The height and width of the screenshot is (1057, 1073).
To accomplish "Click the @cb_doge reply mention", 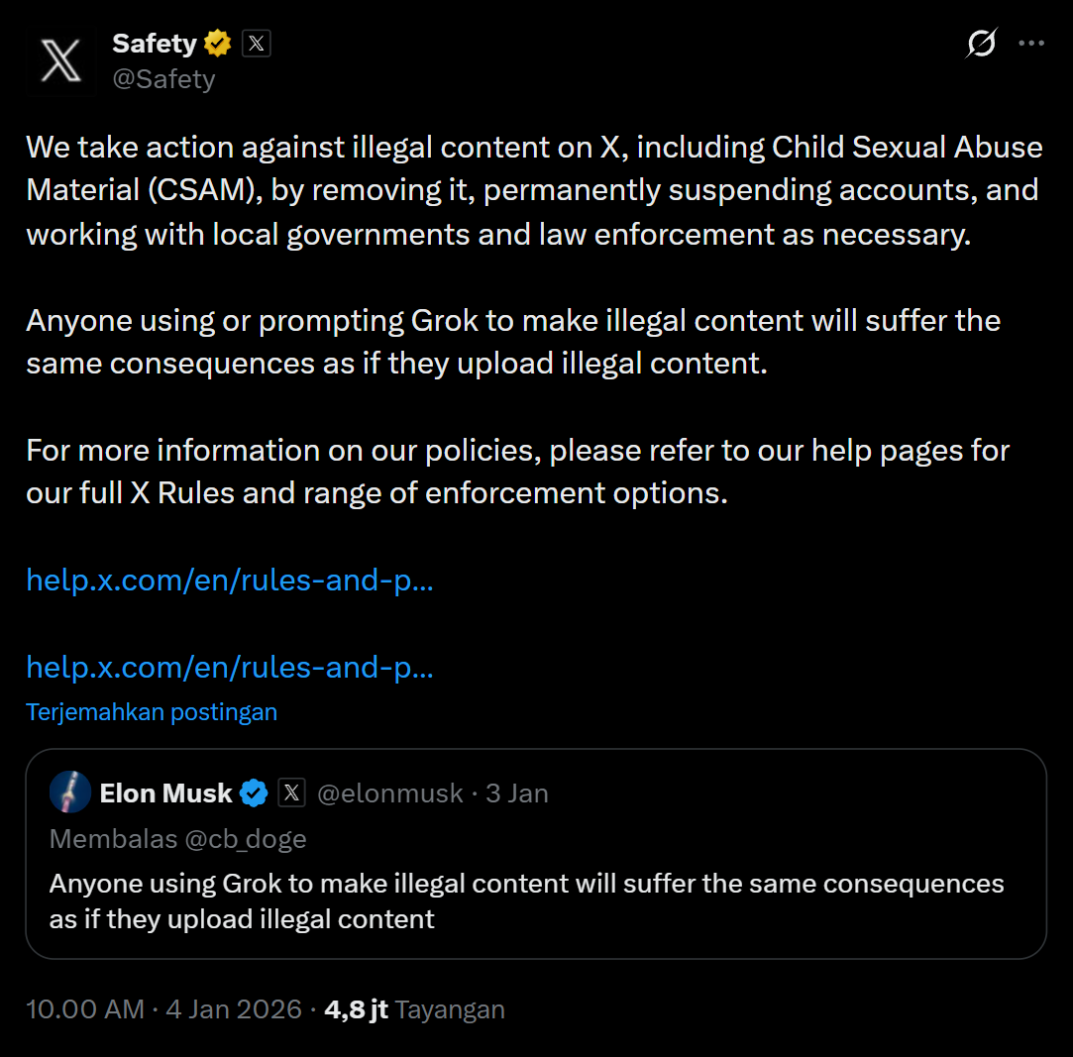I will coord(244,839).
